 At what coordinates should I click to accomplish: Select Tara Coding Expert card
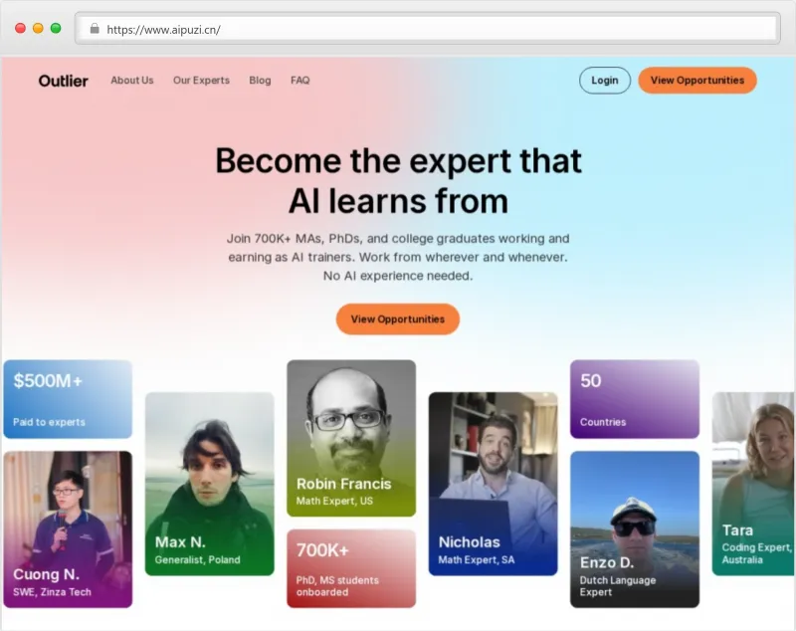[753, 484]
